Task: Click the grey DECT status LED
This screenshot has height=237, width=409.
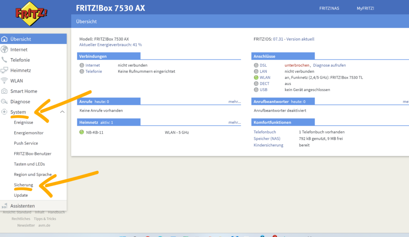Action: (x=256, y=84)
